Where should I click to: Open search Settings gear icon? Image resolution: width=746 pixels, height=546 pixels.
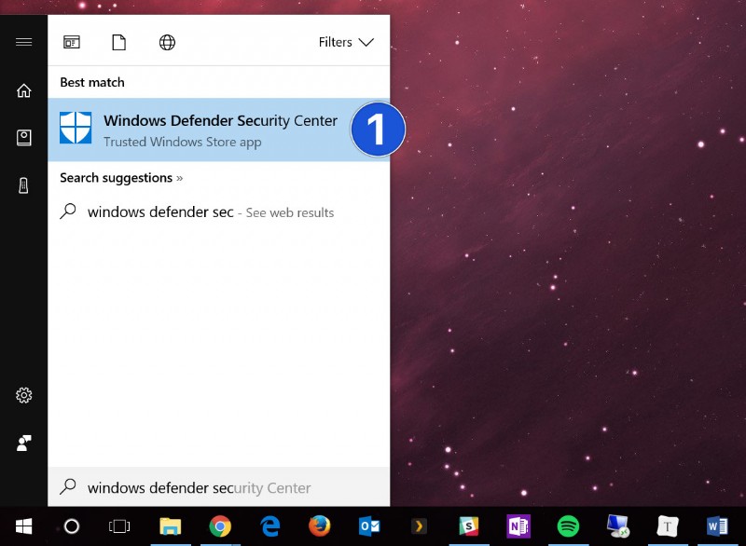[24, 395]
